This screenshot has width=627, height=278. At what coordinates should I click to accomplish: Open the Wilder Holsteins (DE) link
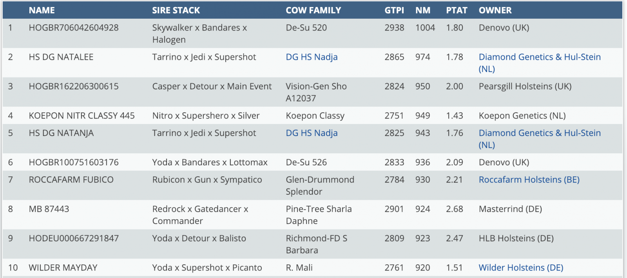point(521,268)
